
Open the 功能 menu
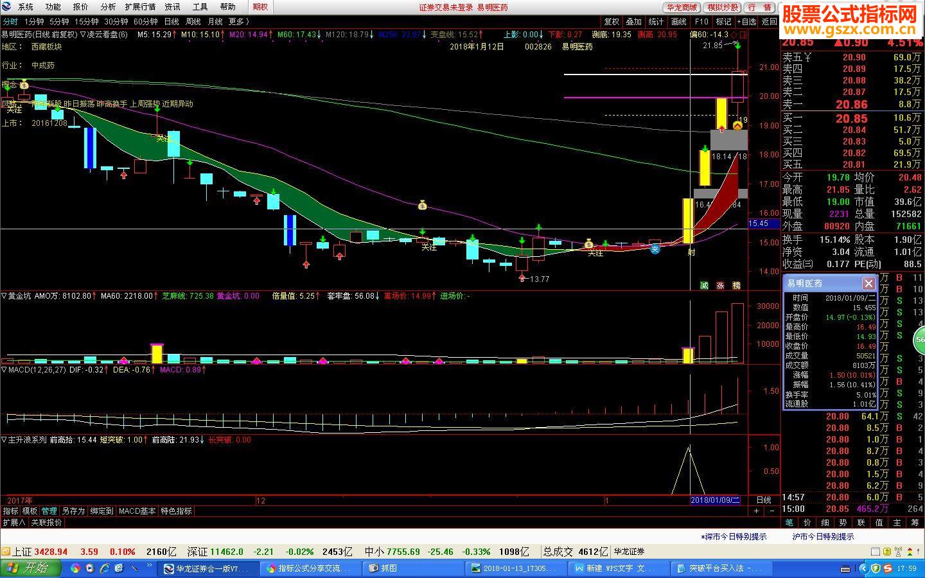point(53,7)
